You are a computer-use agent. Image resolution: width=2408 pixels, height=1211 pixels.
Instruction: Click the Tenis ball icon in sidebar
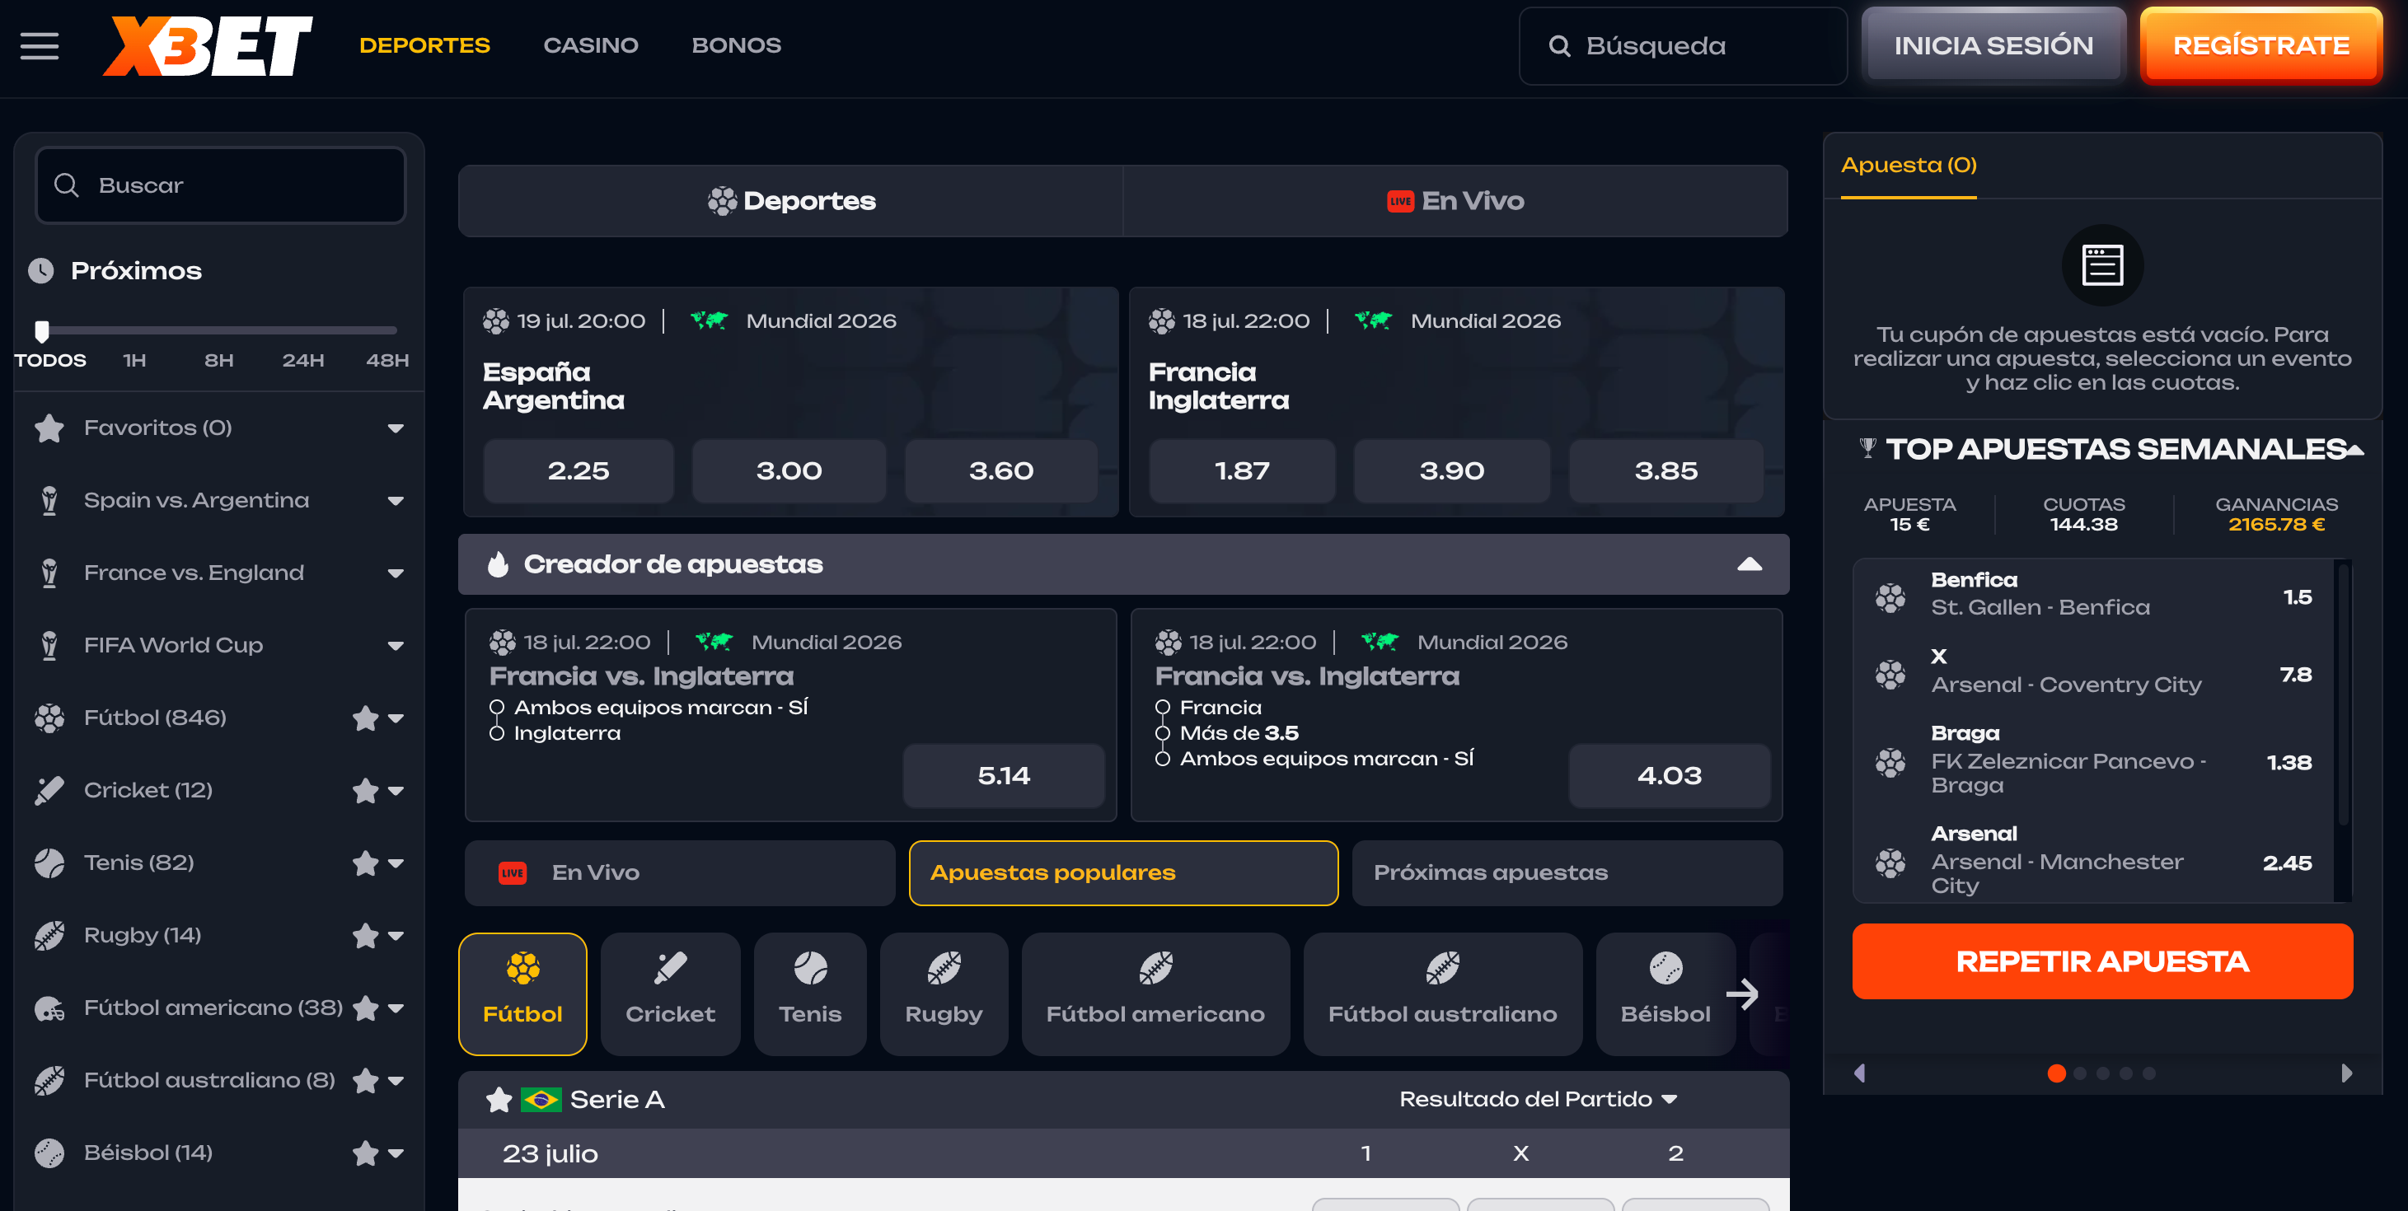(49, 863)
